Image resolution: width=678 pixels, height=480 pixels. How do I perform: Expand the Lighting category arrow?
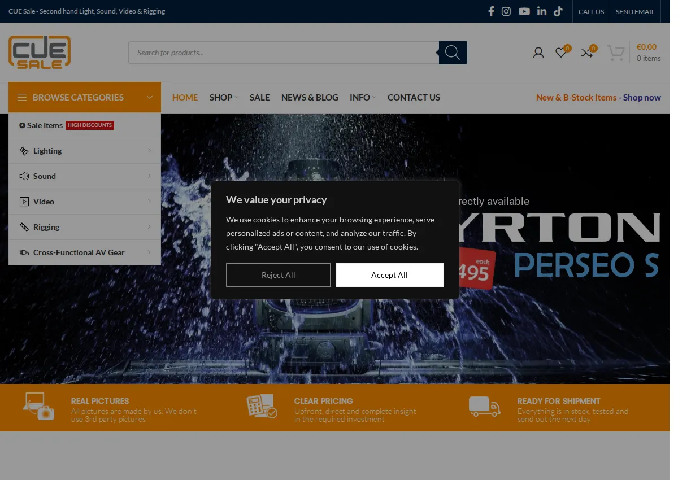click(x=149, y=150)
